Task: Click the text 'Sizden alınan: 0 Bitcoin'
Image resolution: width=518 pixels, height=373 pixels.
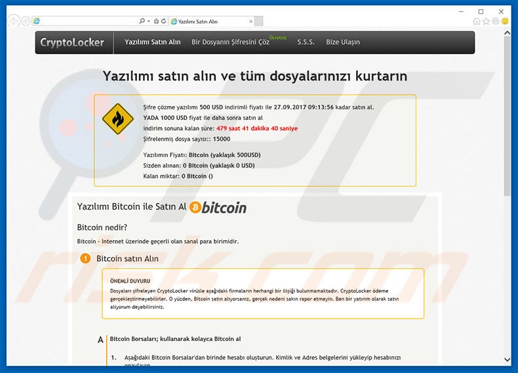Action: pos(176,166)
